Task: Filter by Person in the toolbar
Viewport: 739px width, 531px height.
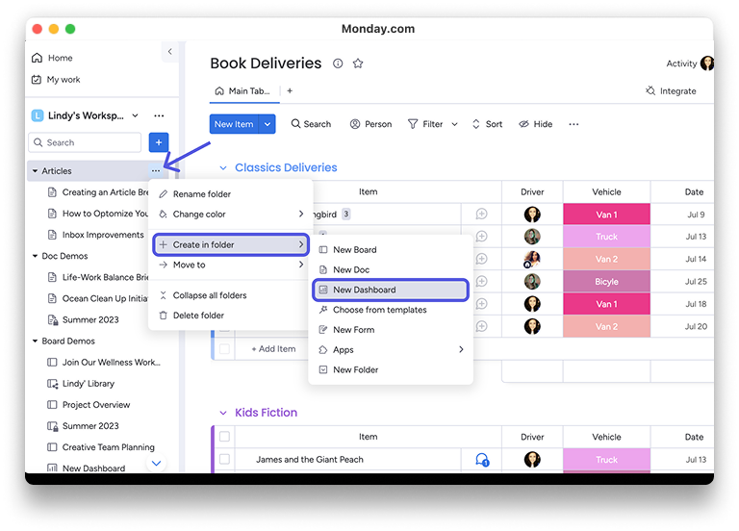Action: coord(370,124)
